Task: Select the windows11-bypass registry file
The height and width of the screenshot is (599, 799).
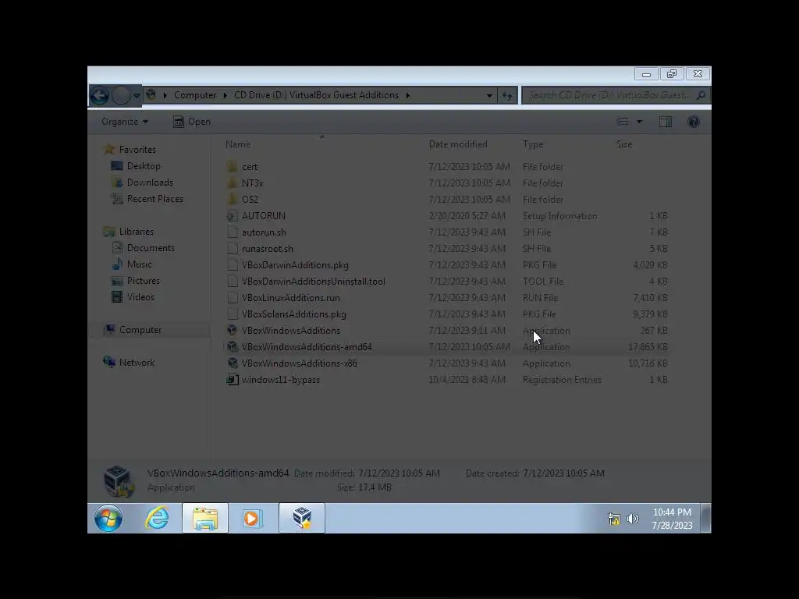Action: click(x=446, y=380)
